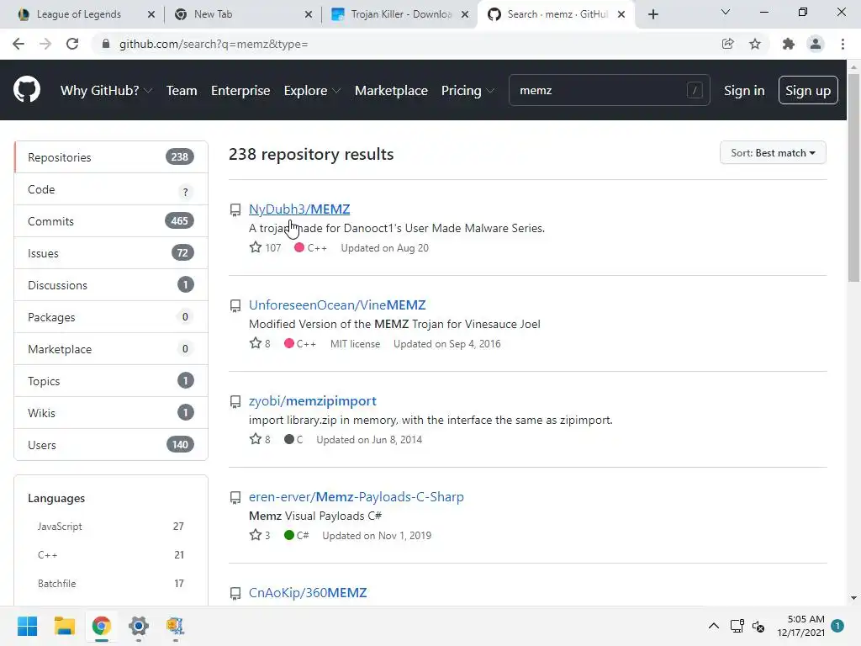This screenshot has height=646, width=861.
Task: Click the repo icon beside NyDubh3/MEMZ
Action: 235,209
